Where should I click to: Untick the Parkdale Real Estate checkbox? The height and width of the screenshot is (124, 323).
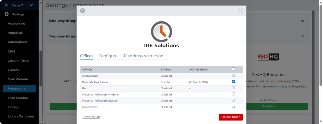point(233,81)
